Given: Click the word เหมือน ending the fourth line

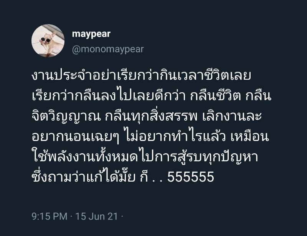Looking at the screenshot, I should click(250, 136).
